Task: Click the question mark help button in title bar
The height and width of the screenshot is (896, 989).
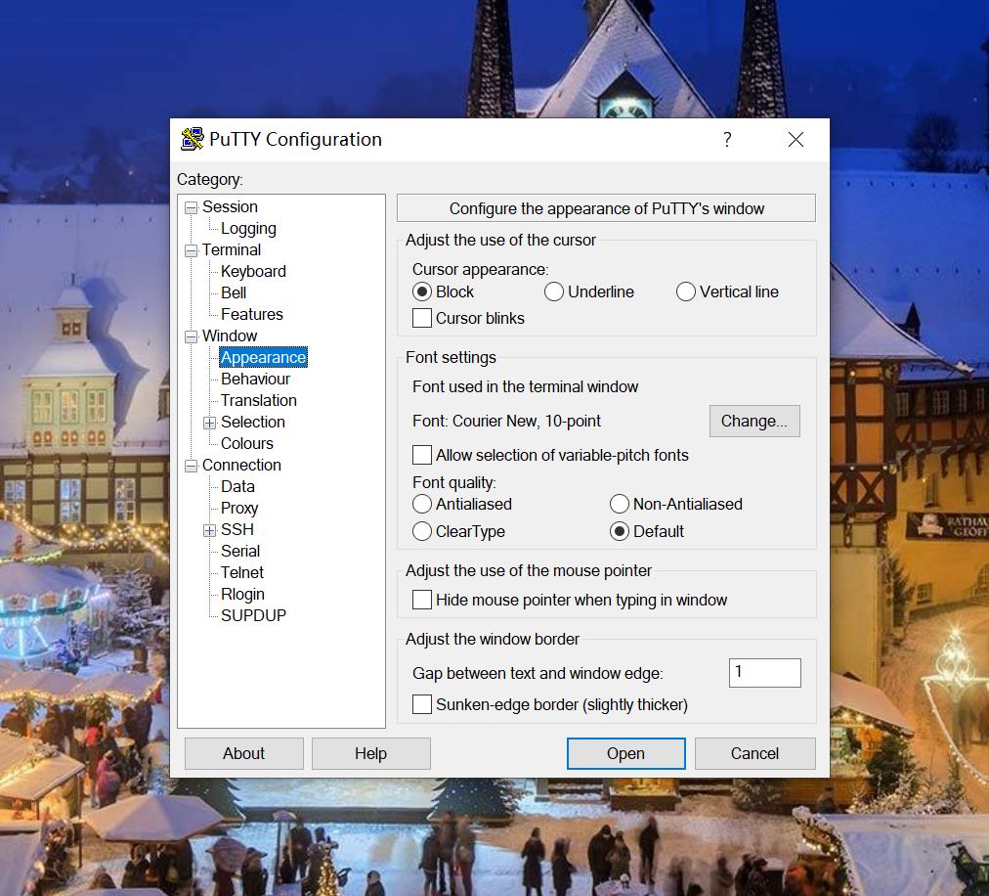Action: [x=727, y=139]
